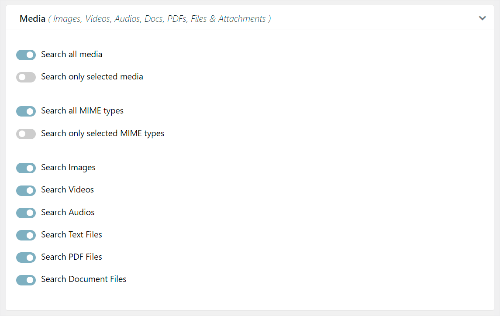Disable Search PDF Files
Screen dimensions: 500x316
[x=26, y=257]
